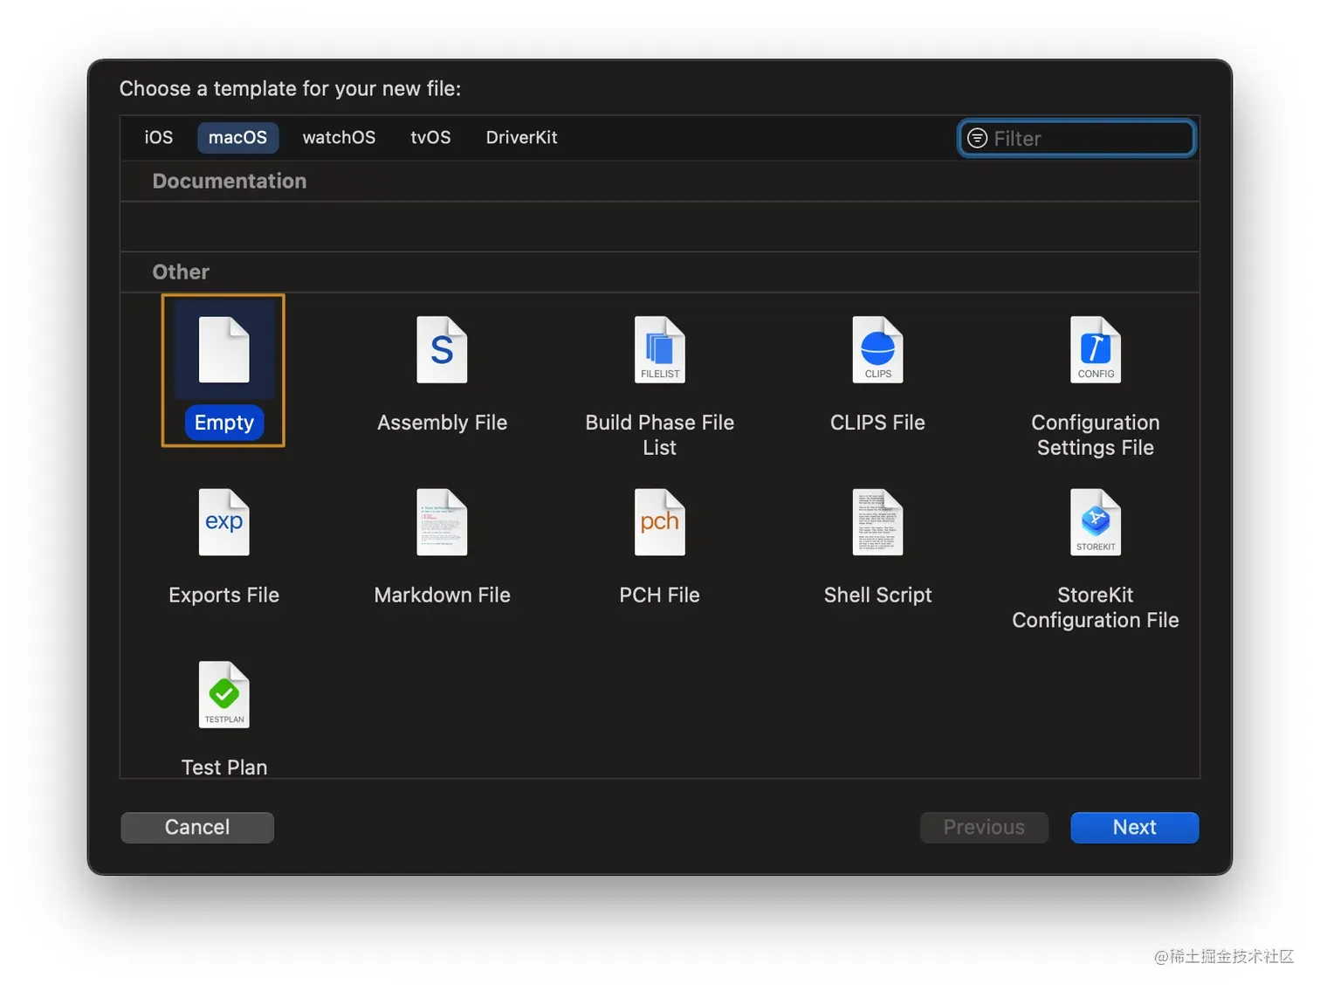Select the Shell Script template icon
The width and height of the screenshot is (1320, 991).
(877, 522)
